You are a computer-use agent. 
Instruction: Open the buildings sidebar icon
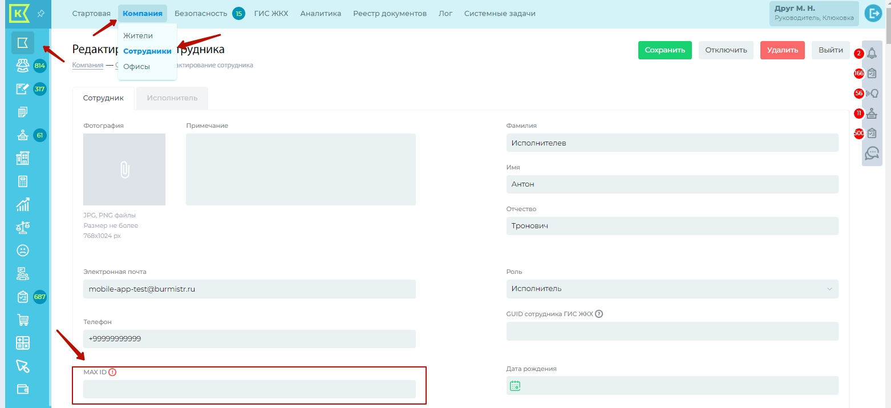(x=23, y=158)
